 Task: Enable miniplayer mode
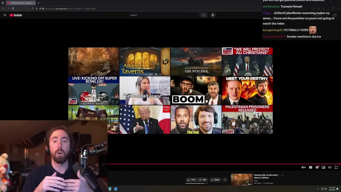tap(323, 167)
